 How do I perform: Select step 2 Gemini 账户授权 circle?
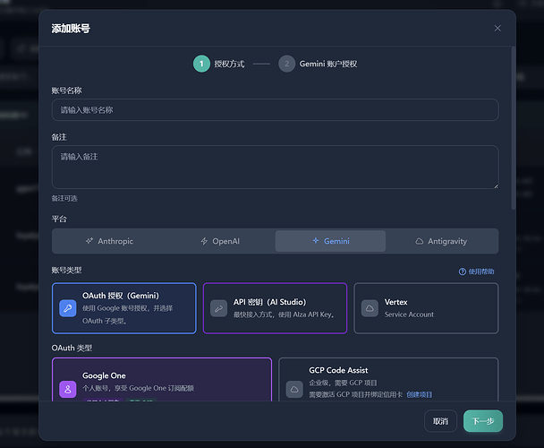click(x=286, y=64)
